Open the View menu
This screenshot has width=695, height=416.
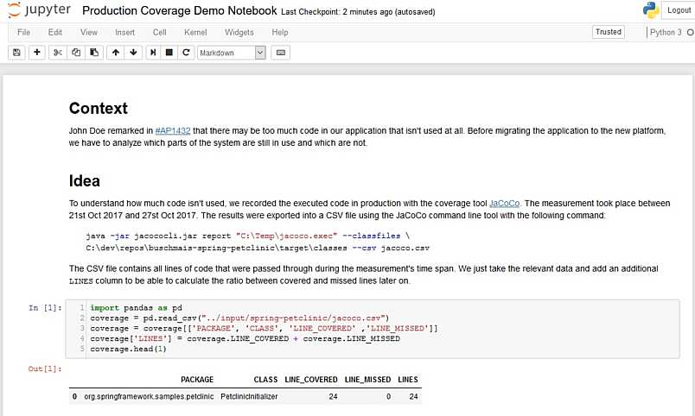coord(89,32)
